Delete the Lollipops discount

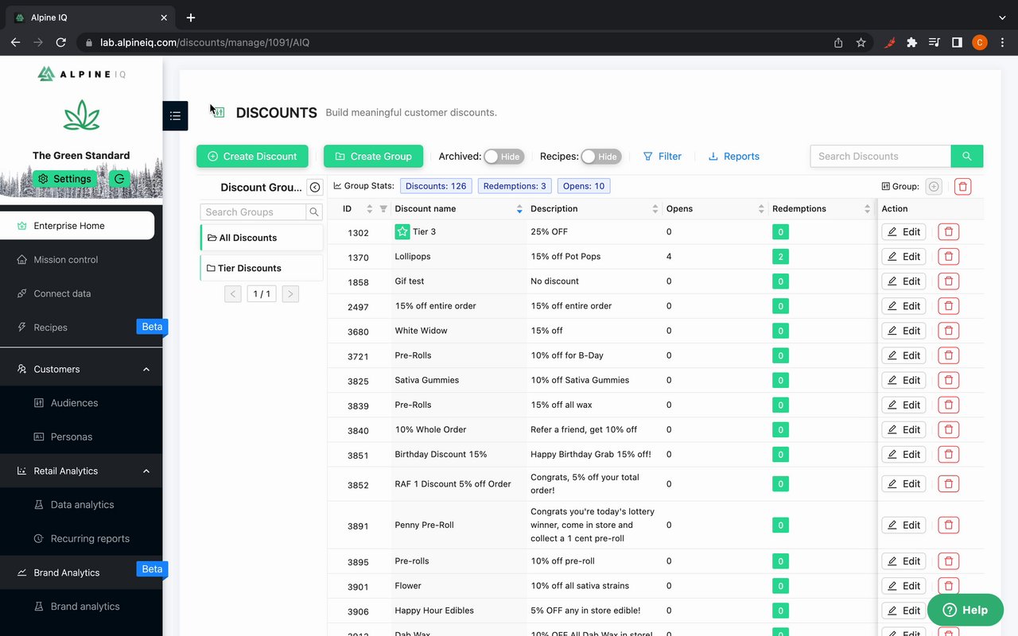(948, 257)
